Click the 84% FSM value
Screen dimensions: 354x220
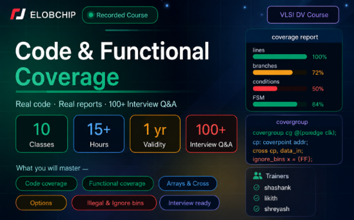tap(317, 105)
